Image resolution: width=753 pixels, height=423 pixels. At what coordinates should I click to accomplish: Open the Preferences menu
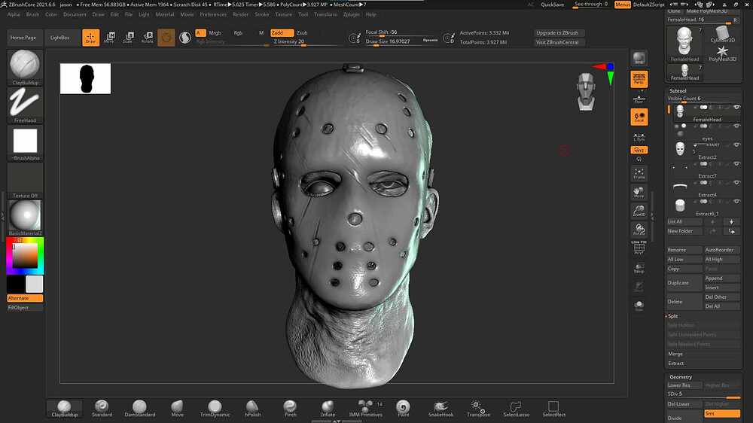213,14
